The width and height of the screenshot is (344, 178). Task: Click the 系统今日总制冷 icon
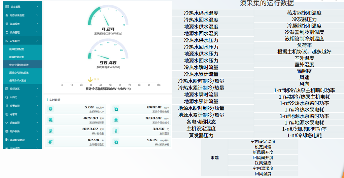point(116,120)
